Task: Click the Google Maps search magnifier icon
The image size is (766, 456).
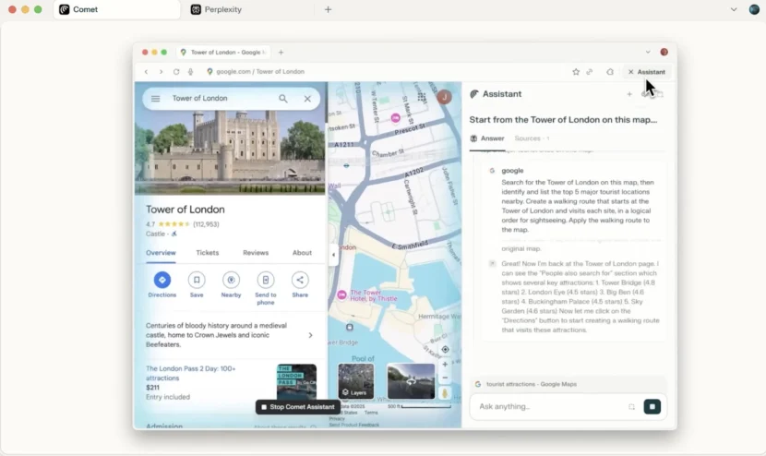Action: 283,99
